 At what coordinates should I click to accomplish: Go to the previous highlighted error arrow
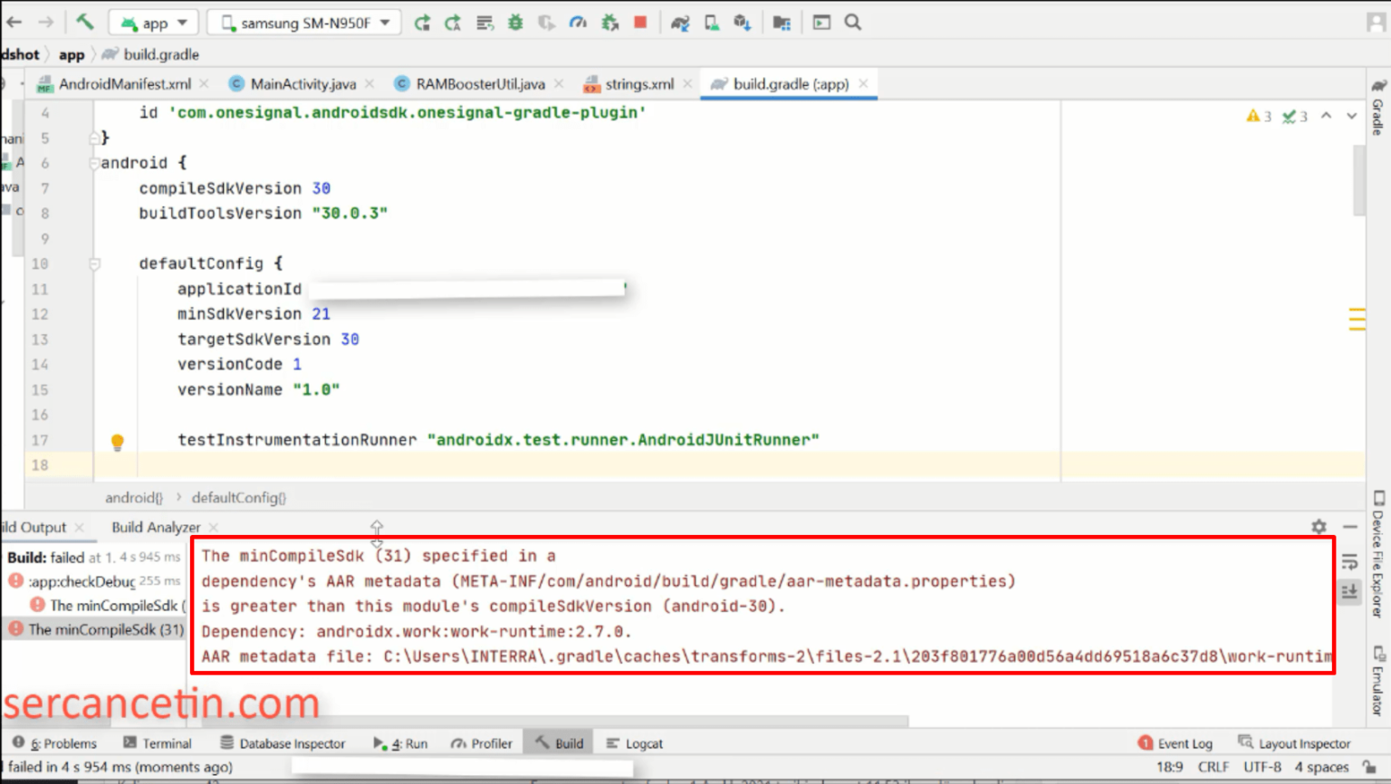(x=1327, y=116)
